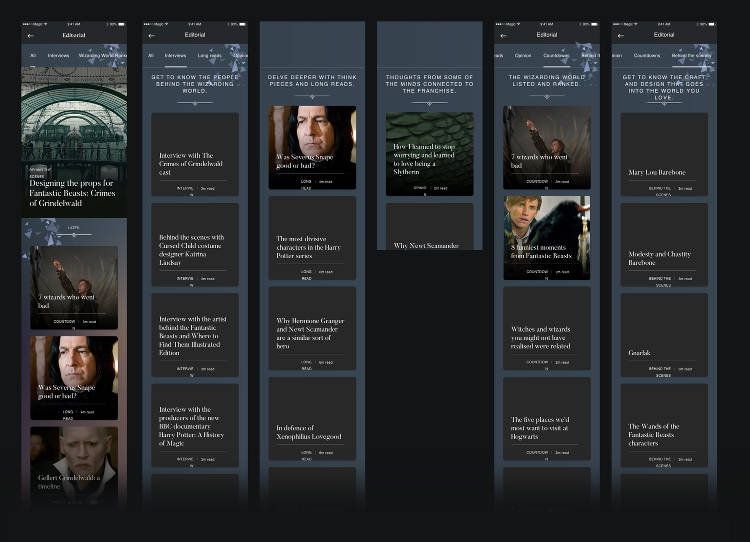The height and width of the screenshot is (542, 750).
Task: Click the 2m read label on Slytherin card
Action: coord(440,188)
